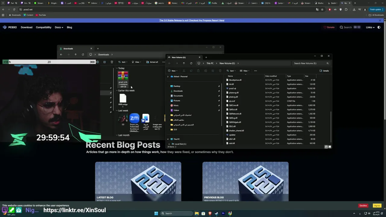Viewport: 386px width, 217px height.
Task: Bookmark this page with the star icon
Action: 322,9
